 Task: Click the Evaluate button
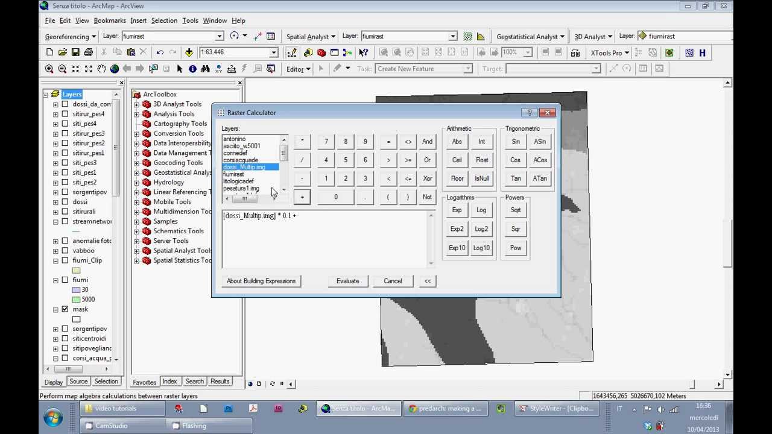[347, 281]
